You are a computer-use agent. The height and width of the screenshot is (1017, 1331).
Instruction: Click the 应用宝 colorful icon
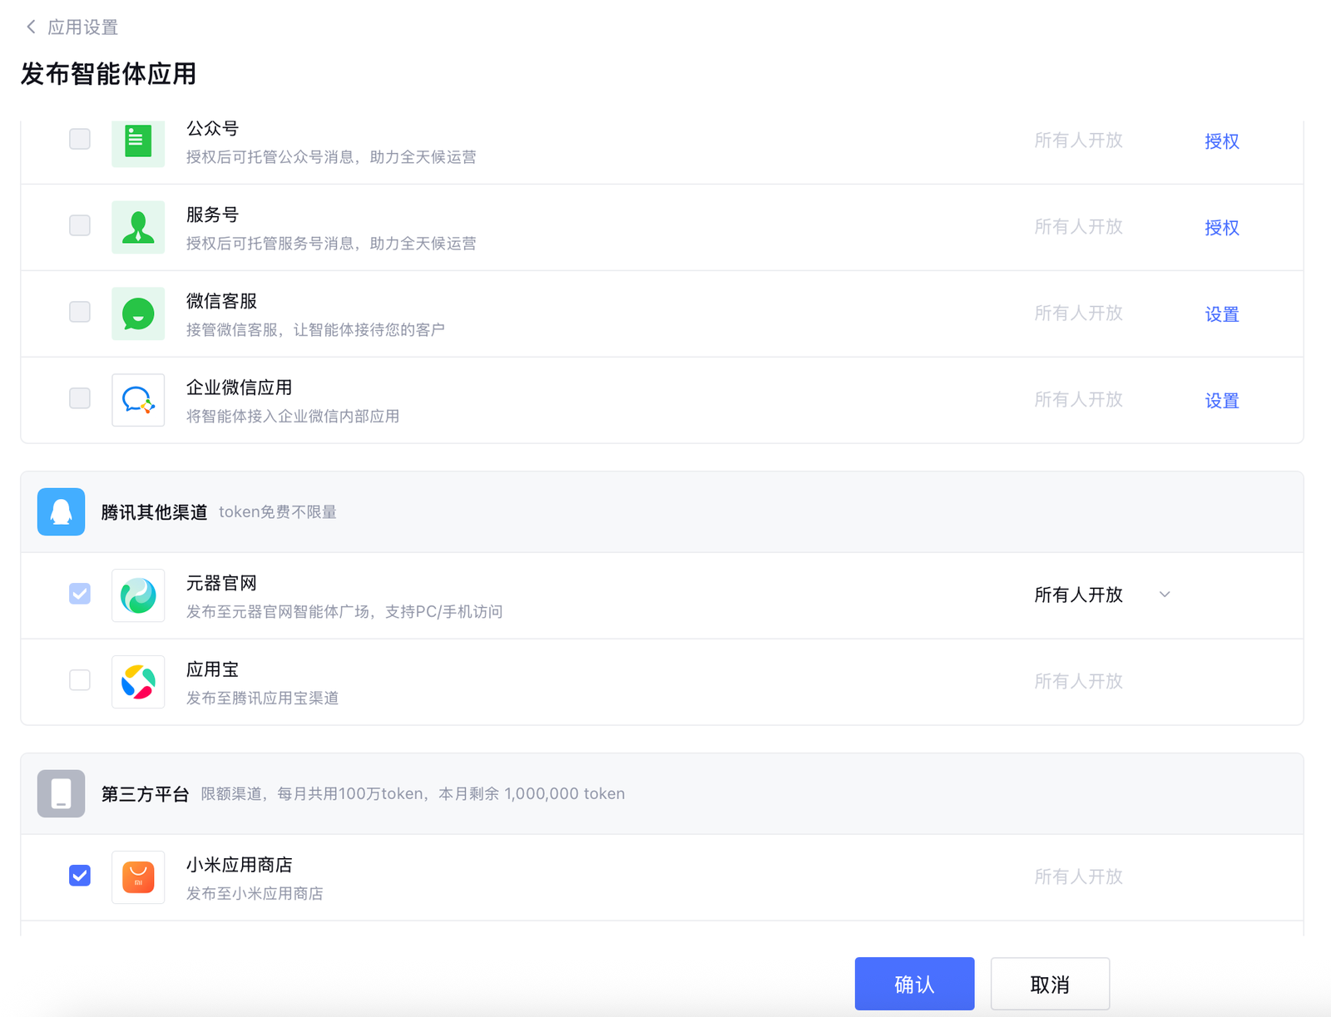(x=138, y=682)
